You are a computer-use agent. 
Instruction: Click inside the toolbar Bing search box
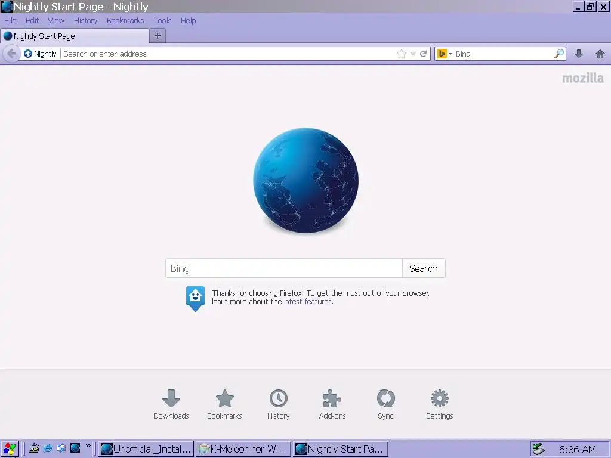(x=504, y=54)
